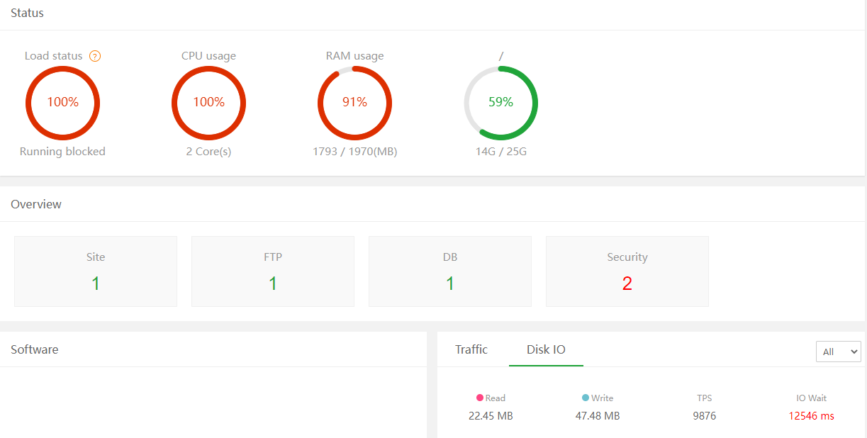The image size is (867, 438).
Task: Select the Disk IO tab
Action: 546,349
